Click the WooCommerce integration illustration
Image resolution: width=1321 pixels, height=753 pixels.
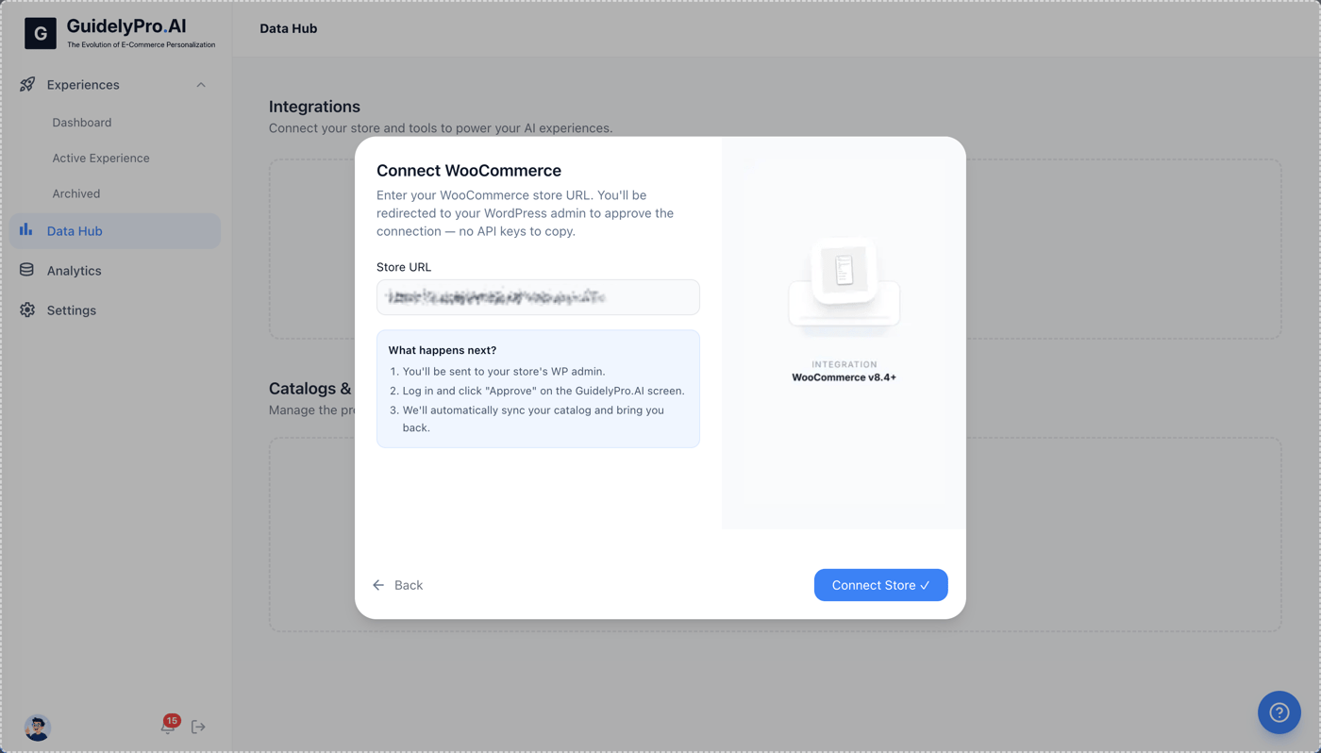844,287
